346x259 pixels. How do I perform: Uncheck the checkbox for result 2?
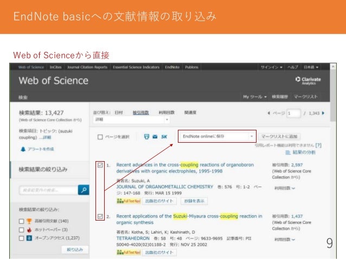100,216
